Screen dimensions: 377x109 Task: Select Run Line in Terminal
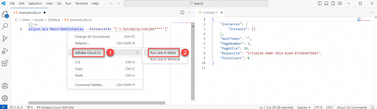click(165, 59)
